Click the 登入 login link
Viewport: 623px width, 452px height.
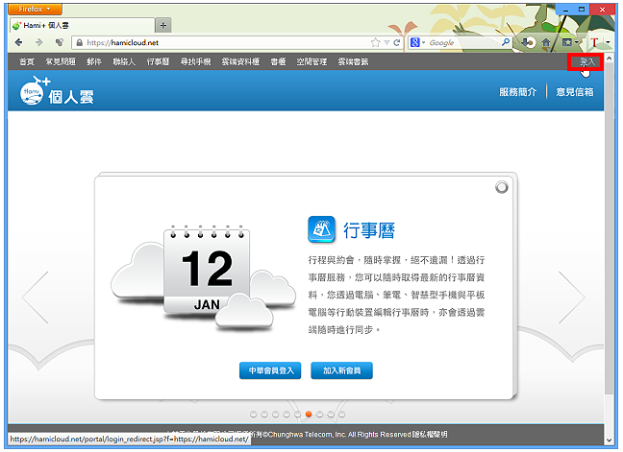(586, 61)
